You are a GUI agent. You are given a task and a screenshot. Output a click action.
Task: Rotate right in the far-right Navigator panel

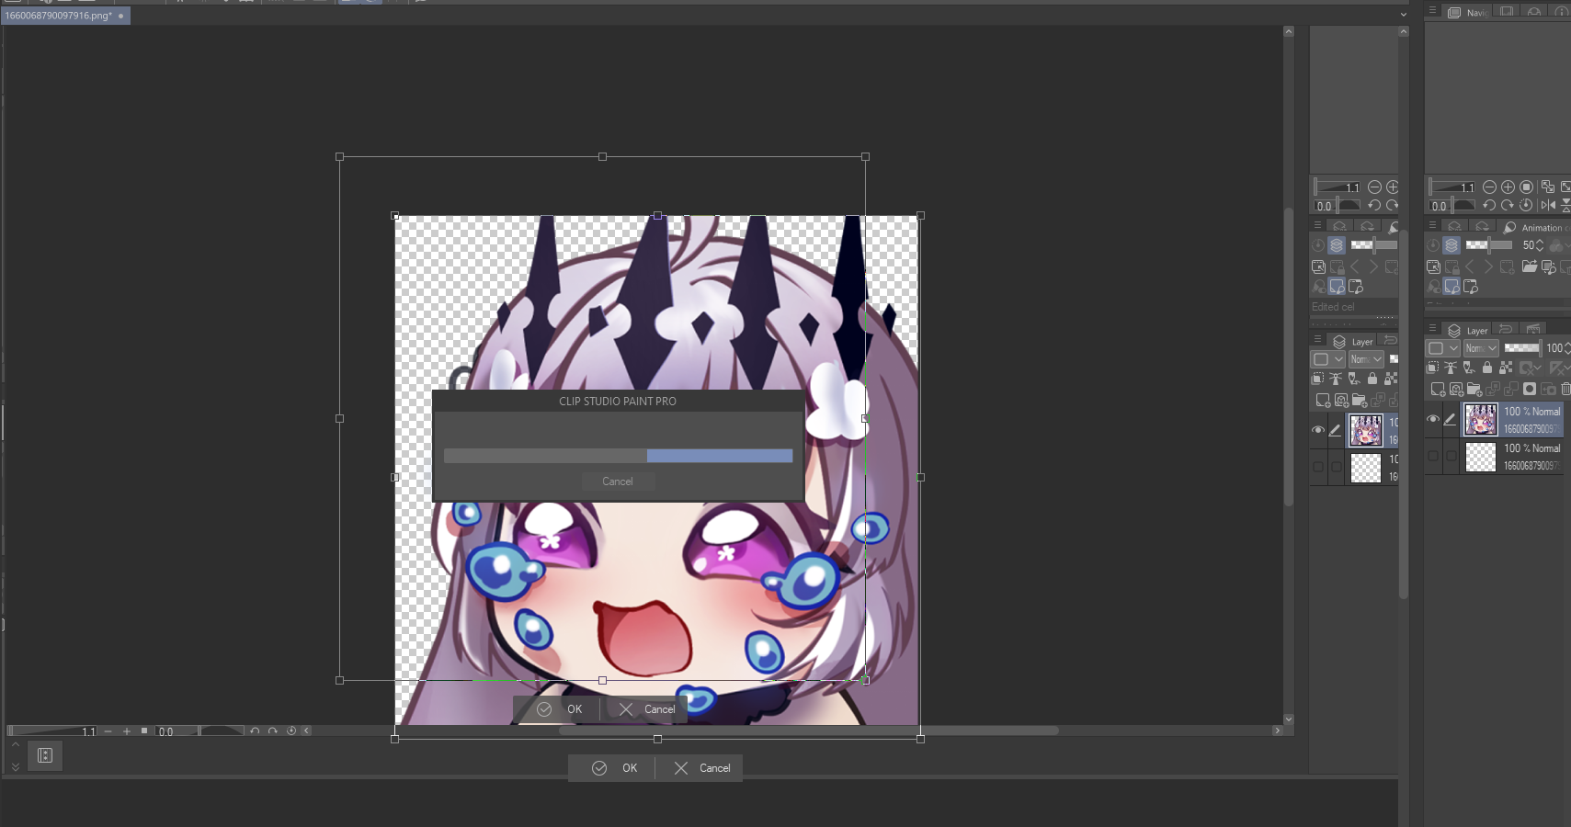tap(1508, 206)
